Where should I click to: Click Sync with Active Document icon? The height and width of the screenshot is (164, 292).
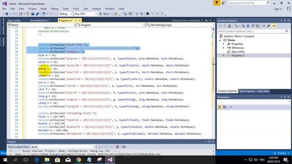click(x=243, y=26)
